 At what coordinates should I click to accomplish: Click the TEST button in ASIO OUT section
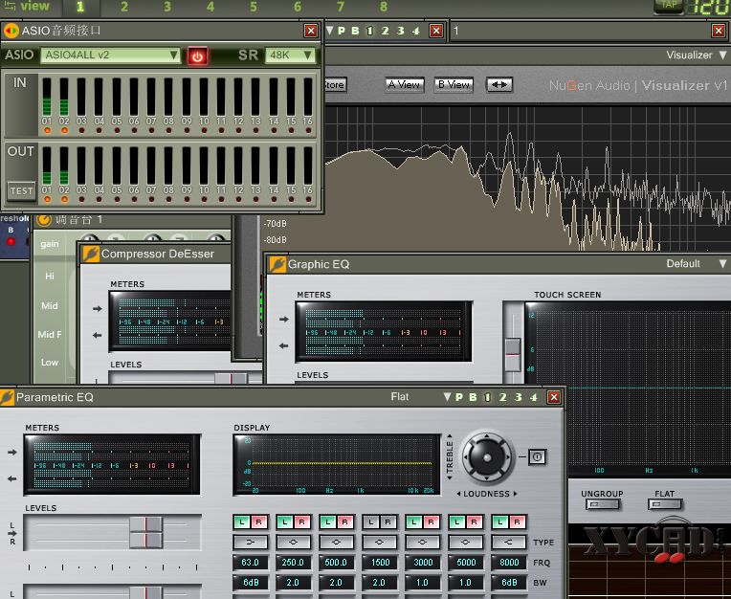22,191
